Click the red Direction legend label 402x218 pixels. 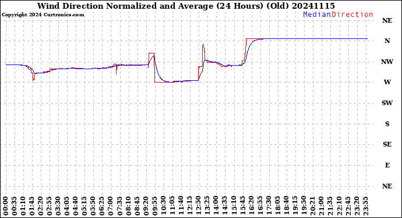click(352, 15)
